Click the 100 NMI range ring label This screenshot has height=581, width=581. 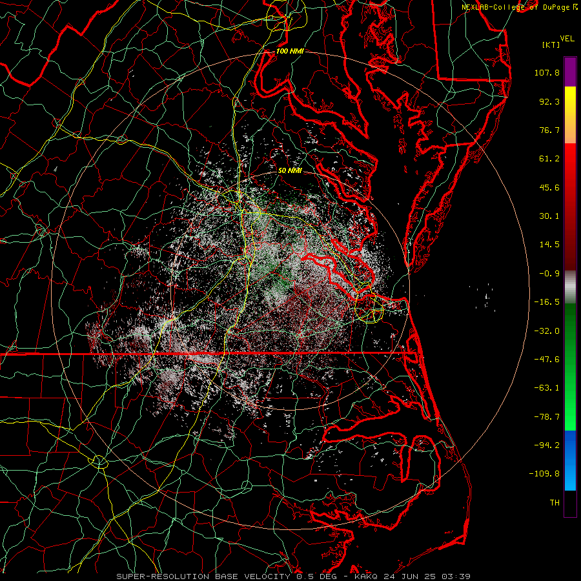(290, 51)
